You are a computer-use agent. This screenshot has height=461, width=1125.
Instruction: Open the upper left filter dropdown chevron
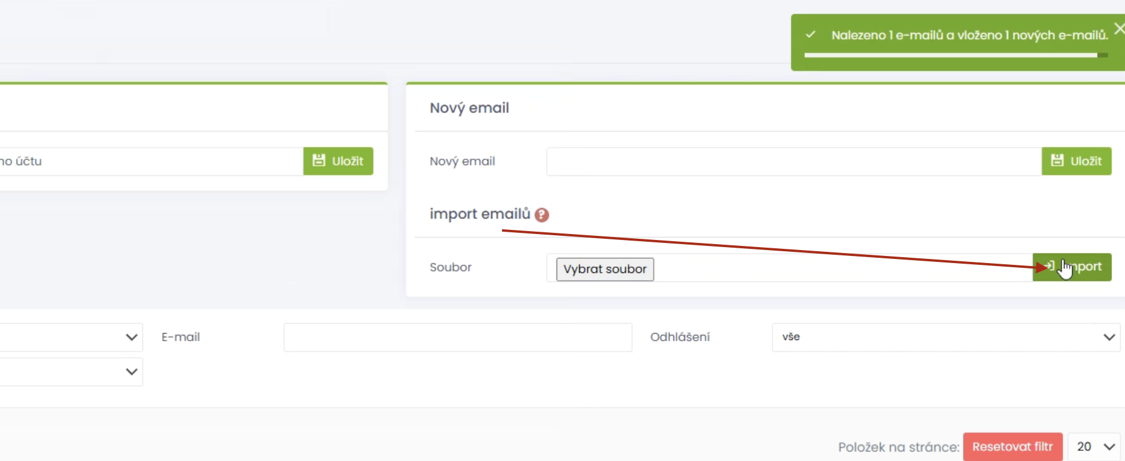click(132, 337)
